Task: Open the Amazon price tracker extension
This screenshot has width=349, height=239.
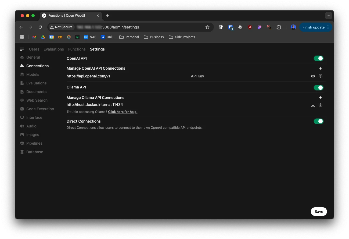Action: [269, 27]
